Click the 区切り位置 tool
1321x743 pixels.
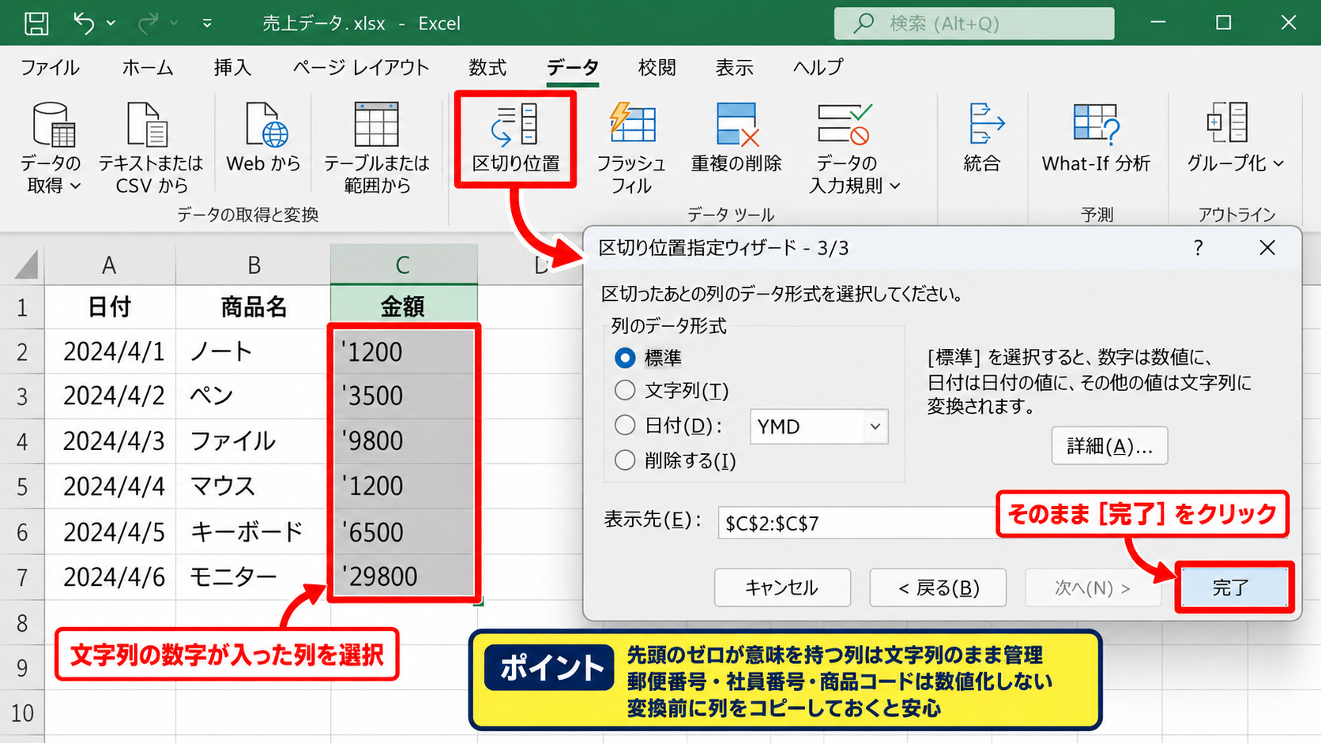[x=516, y=138]
